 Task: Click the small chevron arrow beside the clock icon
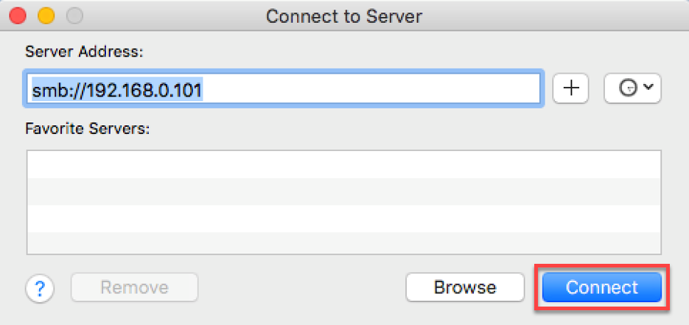point(648,87)
